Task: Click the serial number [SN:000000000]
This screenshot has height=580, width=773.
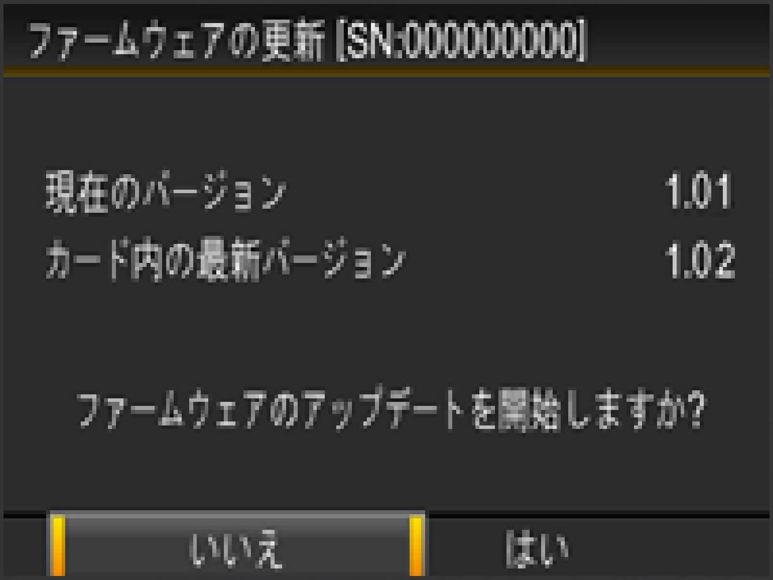Action: click(x=461, y=43)
